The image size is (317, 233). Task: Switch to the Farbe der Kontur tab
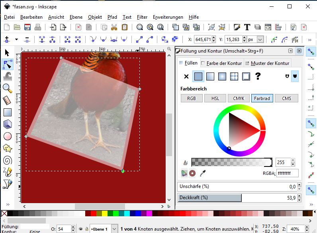(x=221, y=63)
